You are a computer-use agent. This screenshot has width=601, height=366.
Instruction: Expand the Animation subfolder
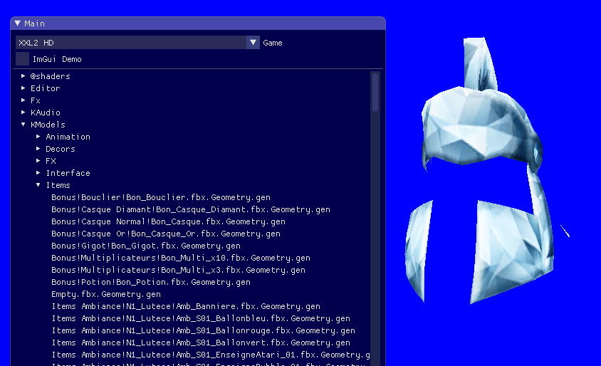[x=38, y=137]
